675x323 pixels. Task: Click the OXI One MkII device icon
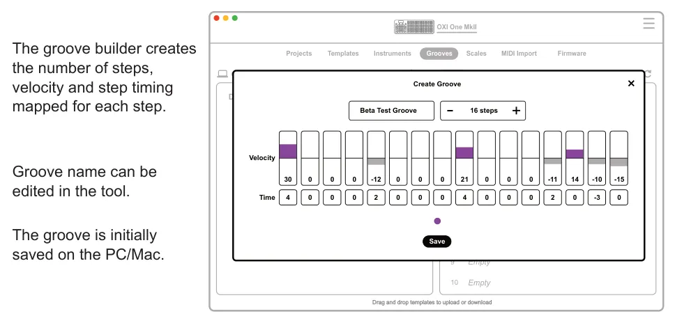coord(414,26)
